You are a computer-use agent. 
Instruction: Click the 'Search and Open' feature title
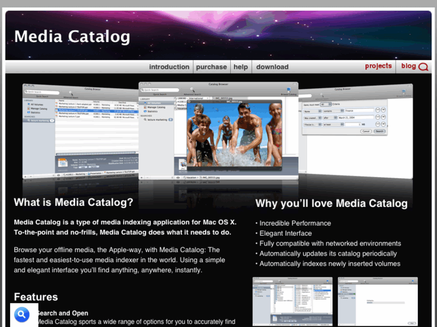pos(63,313)
